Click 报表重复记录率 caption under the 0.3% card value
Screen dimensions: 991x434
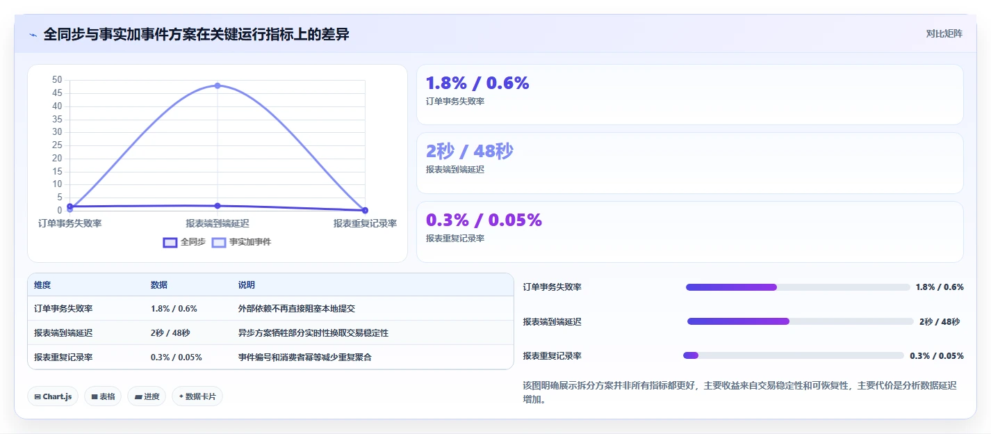pos(455,238)
